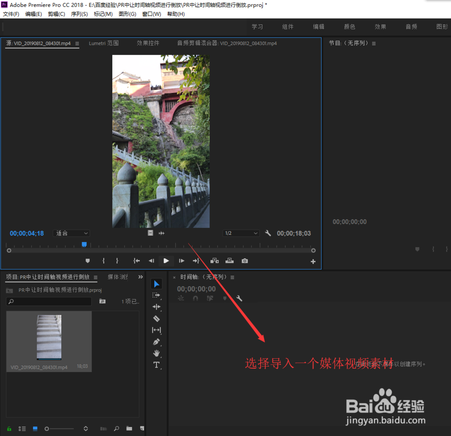Open the 适合 zoom level dropdown

click(71, 233)
